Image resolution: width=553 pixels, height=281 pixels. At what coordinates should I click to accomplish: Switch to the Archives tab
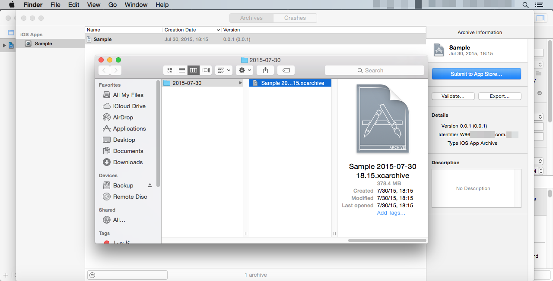click(x=251, y=18)
